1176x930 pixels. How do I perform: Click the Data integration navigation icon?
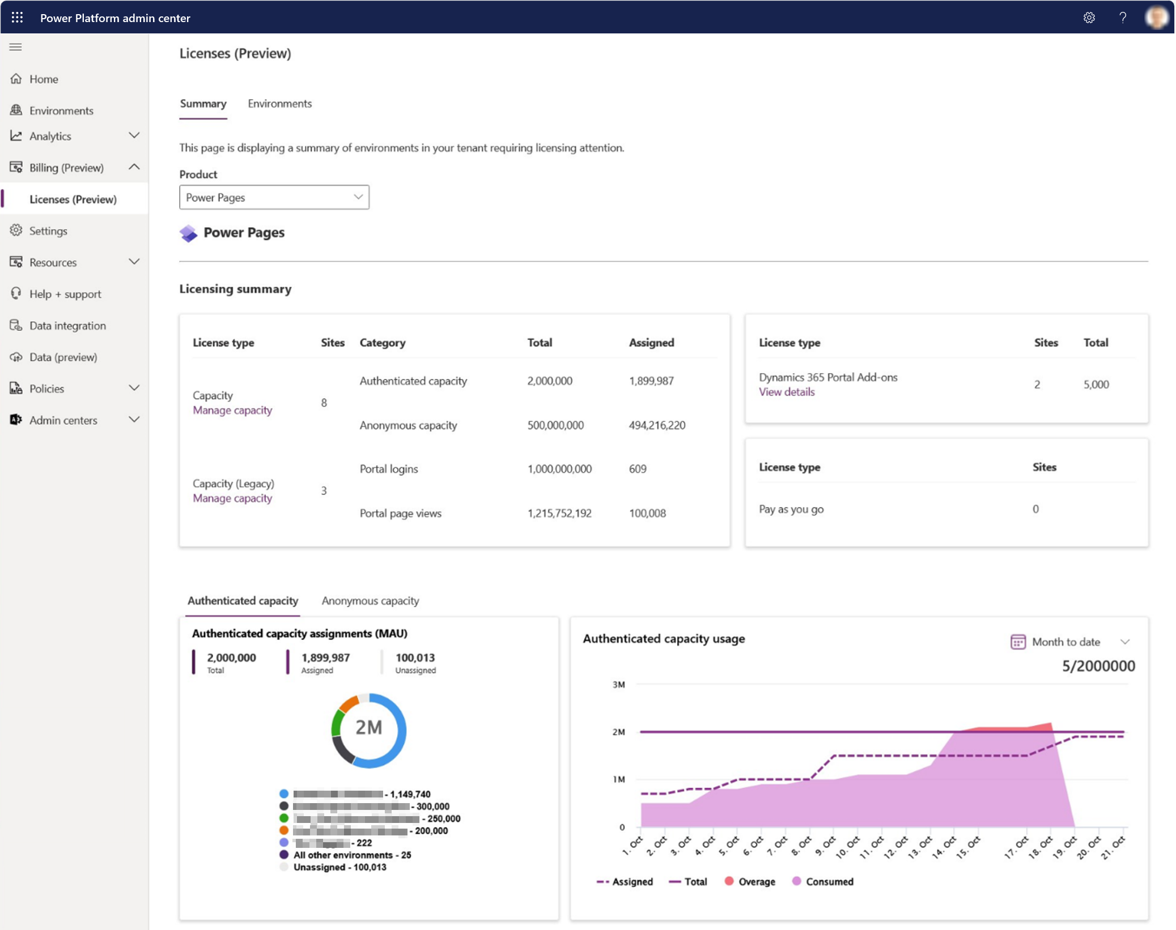pyautogui.click(x=18, y=325)
